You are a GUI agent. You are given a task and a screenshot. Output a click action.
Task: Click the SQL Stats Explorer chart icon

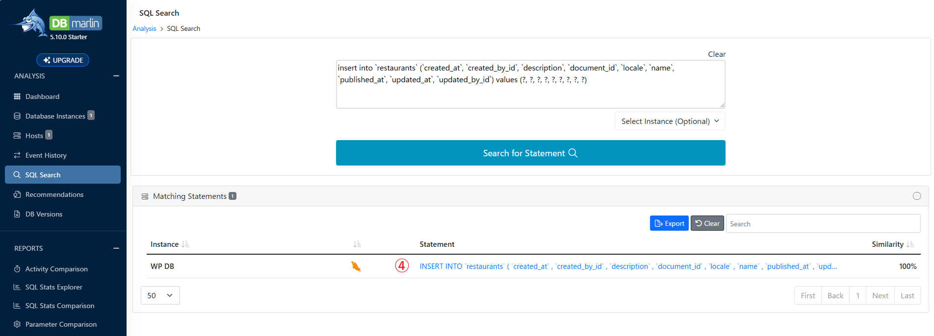(17, 287)
